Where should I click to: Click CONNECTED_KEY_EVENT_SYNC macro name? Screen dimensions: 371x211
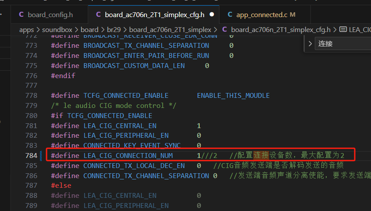tap(132, 146)
